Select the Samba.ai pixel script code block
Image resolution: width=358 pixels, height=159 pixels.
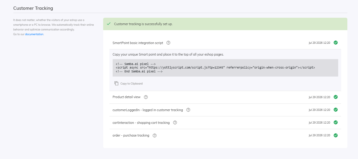pos(225,68)
